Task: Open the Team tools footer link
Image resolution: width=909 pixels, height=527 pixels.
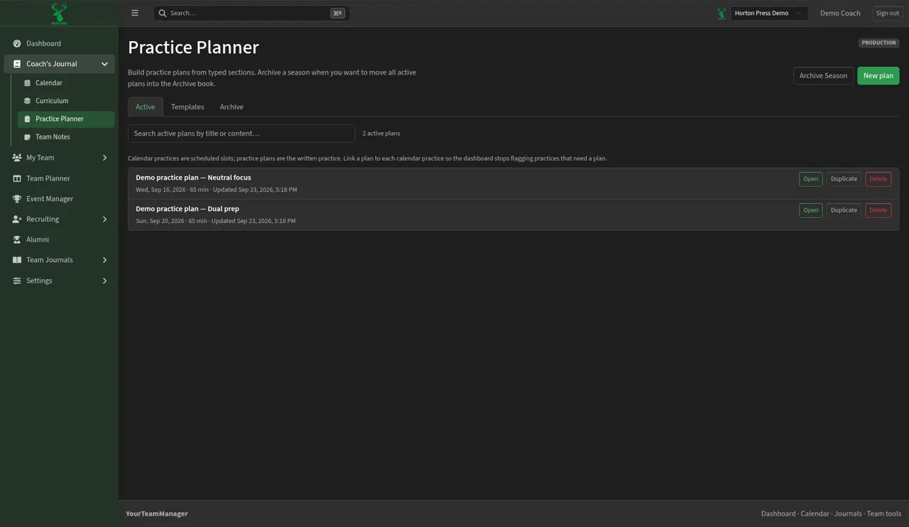Action: (883, 514)
